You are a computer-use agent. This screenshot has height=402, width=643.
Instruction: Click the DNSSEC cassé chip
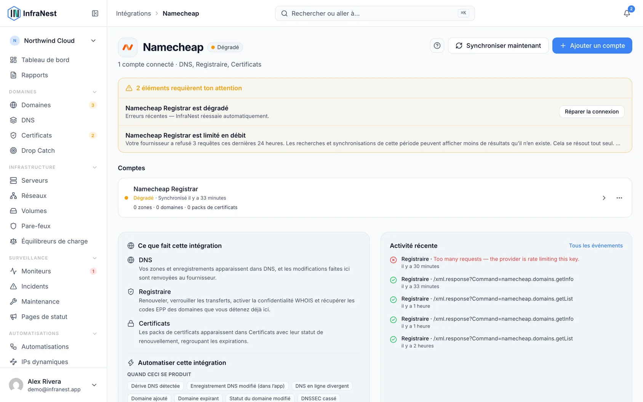[318, 398]
